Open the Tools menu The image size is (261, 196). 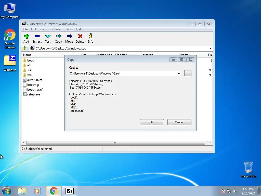[x=69, y=29]
